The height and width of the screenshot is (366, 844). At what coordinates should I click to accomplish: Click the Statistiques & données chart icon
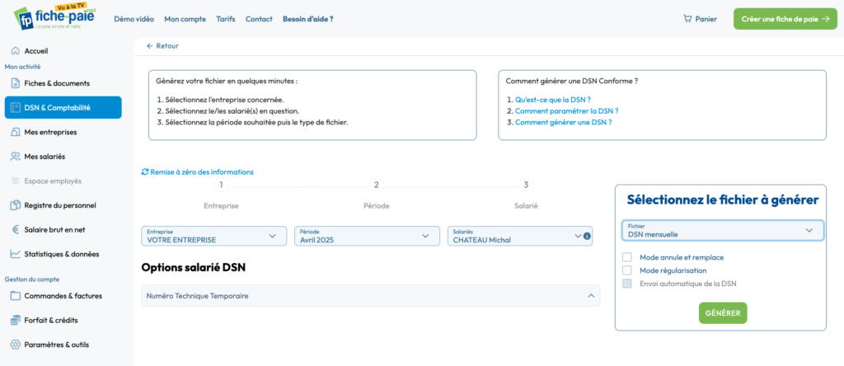point(15,254)
